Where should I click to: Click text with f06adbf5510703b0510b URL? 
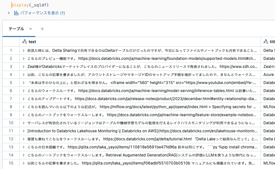coord(141,163)
